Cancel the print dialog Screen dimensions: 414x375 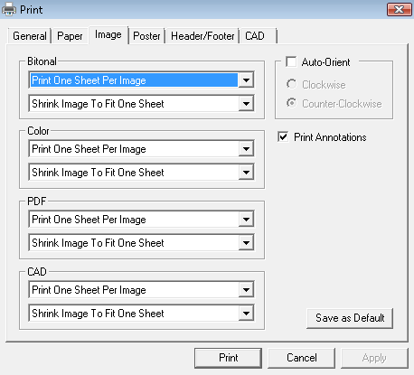(x=301, y=358)
